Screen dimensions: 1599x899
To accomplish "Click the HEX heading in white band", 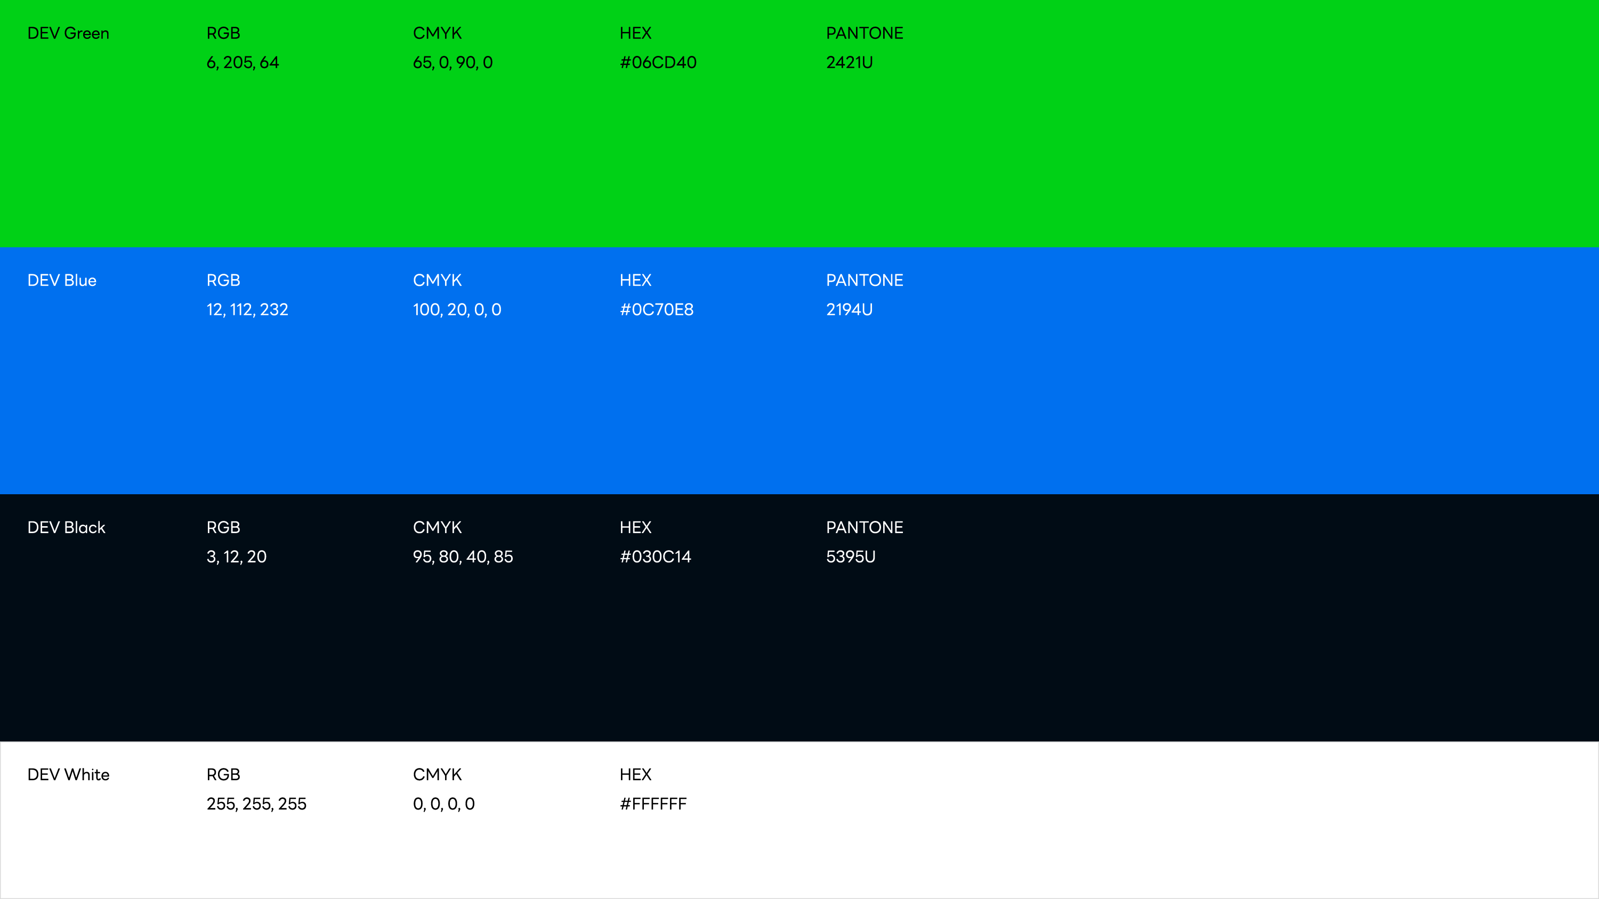I will point(635,775).
